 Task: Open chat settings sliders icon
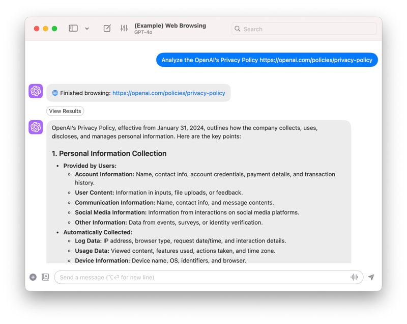pos(124,29)
